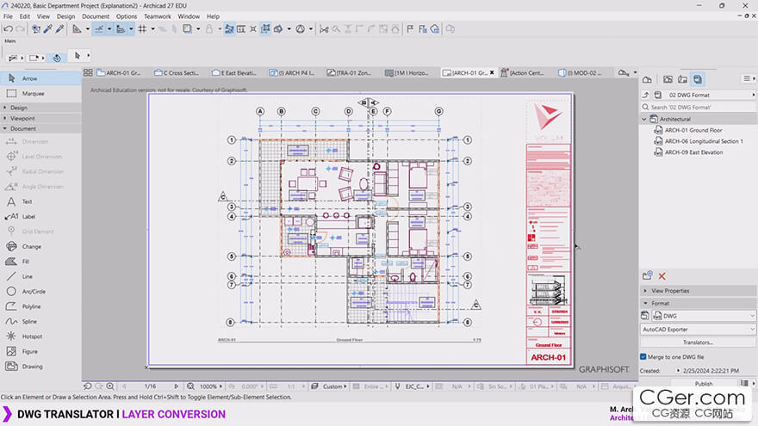This screenshot has height=426, width=758.
Task: Click the red delete X in Navigator
Action: pyautogui.click(x=662, y=275)
